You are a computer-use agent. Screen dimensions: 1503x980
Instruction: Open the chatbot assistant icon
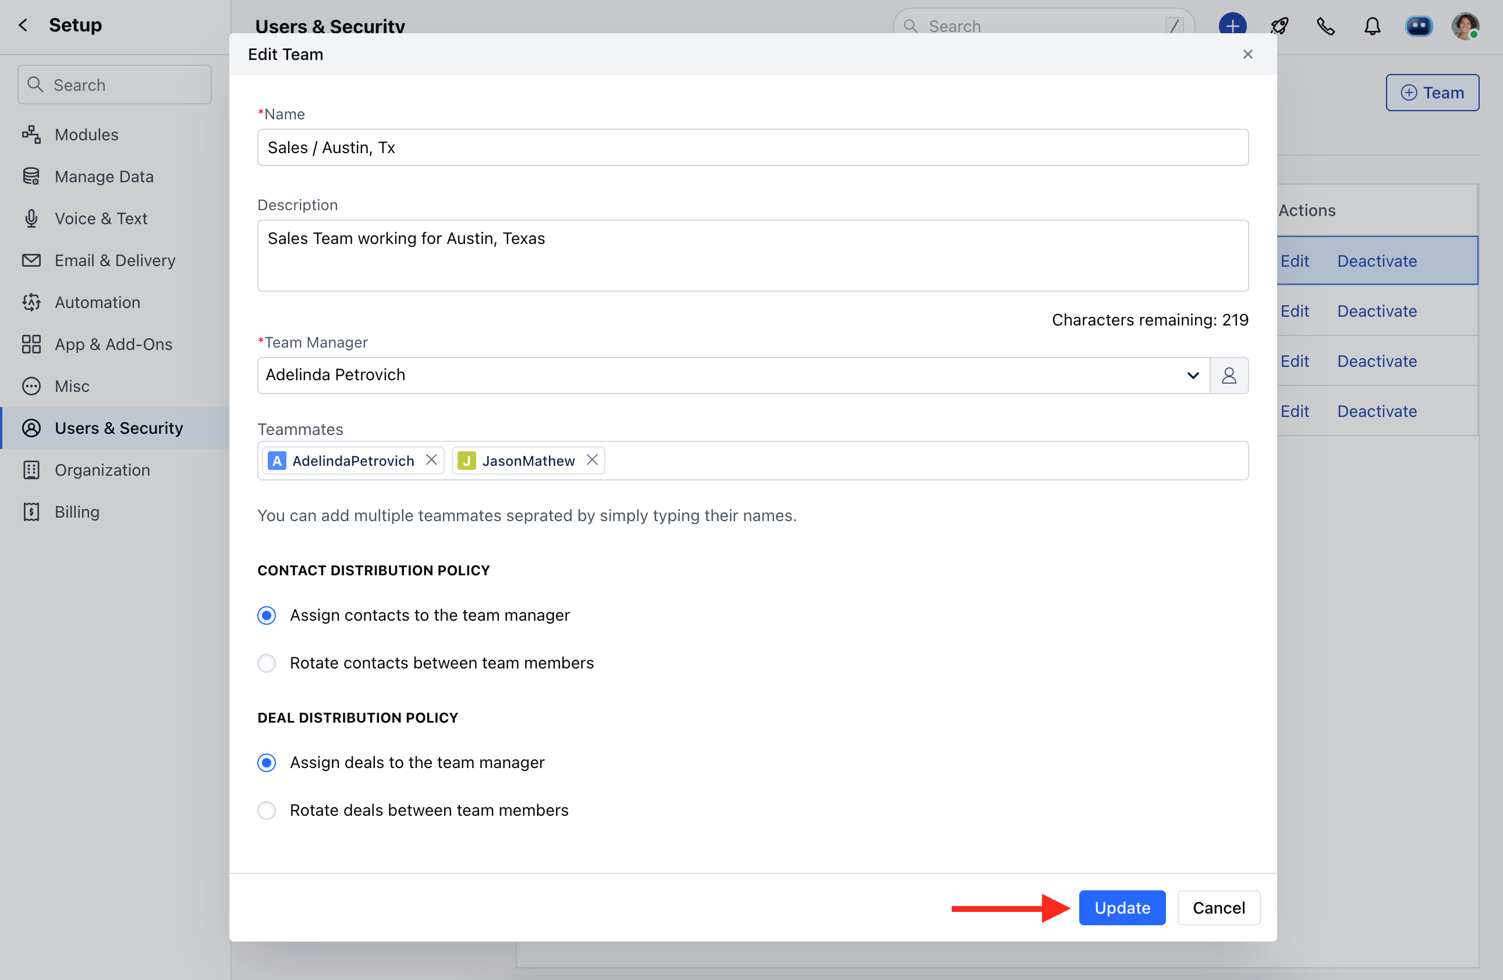[1419, 26]
